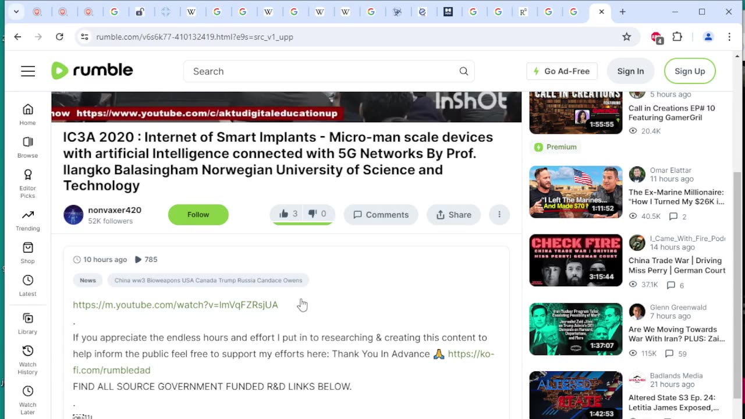This screenshot has width=745, height=419.
Task: Open China Trade War video title
Action: [677, 265]
